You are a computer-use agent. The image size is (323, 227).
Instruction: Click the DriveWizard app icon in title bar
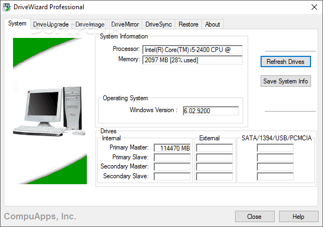[x=7, y=7]
